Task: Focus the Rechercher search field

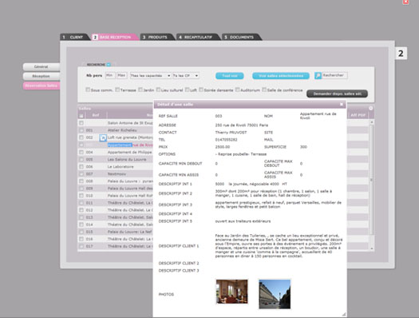Action: click(334, 76)
